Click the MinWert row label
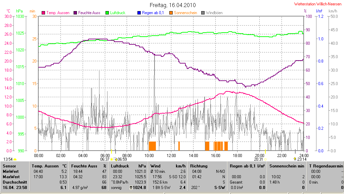 click(x=10, y=171)
